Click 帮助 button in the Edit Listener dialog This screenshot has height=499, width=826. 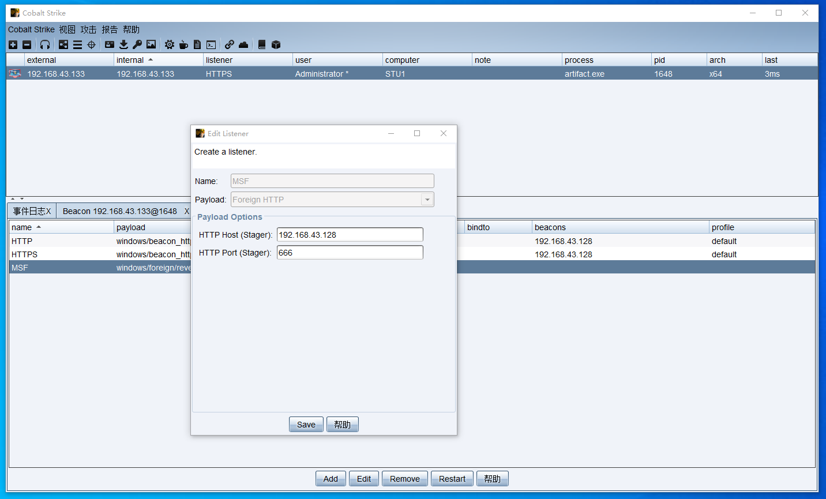pos(343,425)
